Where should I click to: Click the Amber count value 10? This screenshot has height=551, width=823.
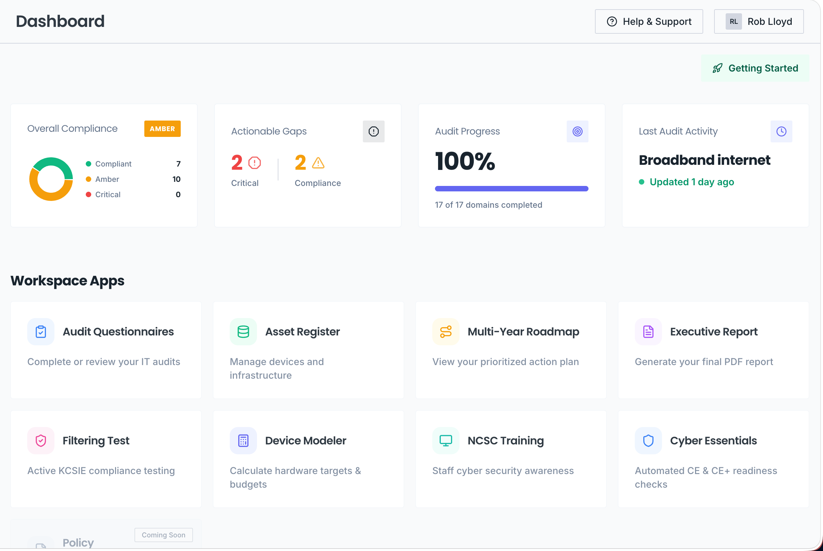(176, 179)
